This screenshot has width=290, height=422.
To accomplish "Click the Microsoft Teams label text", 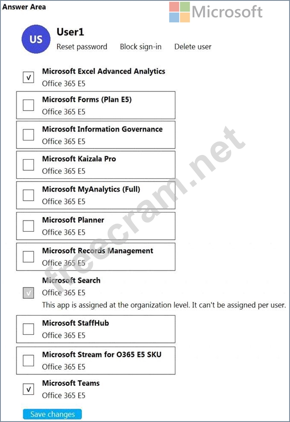I will point(71,383).
